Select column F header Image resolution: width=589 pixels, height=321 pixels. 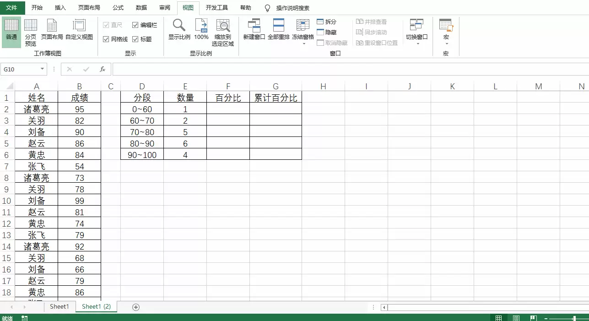click(228, 86)
